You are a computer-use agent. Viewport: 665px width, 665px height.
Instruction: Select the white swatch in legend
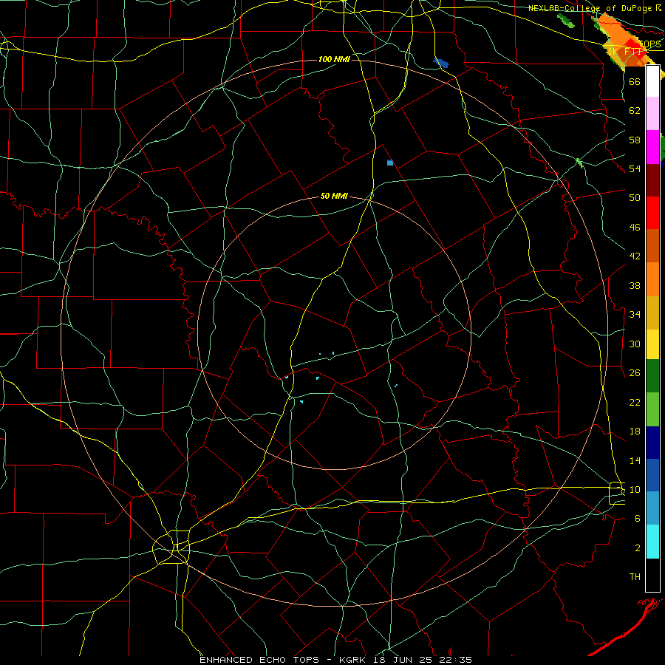pos(652,81)
